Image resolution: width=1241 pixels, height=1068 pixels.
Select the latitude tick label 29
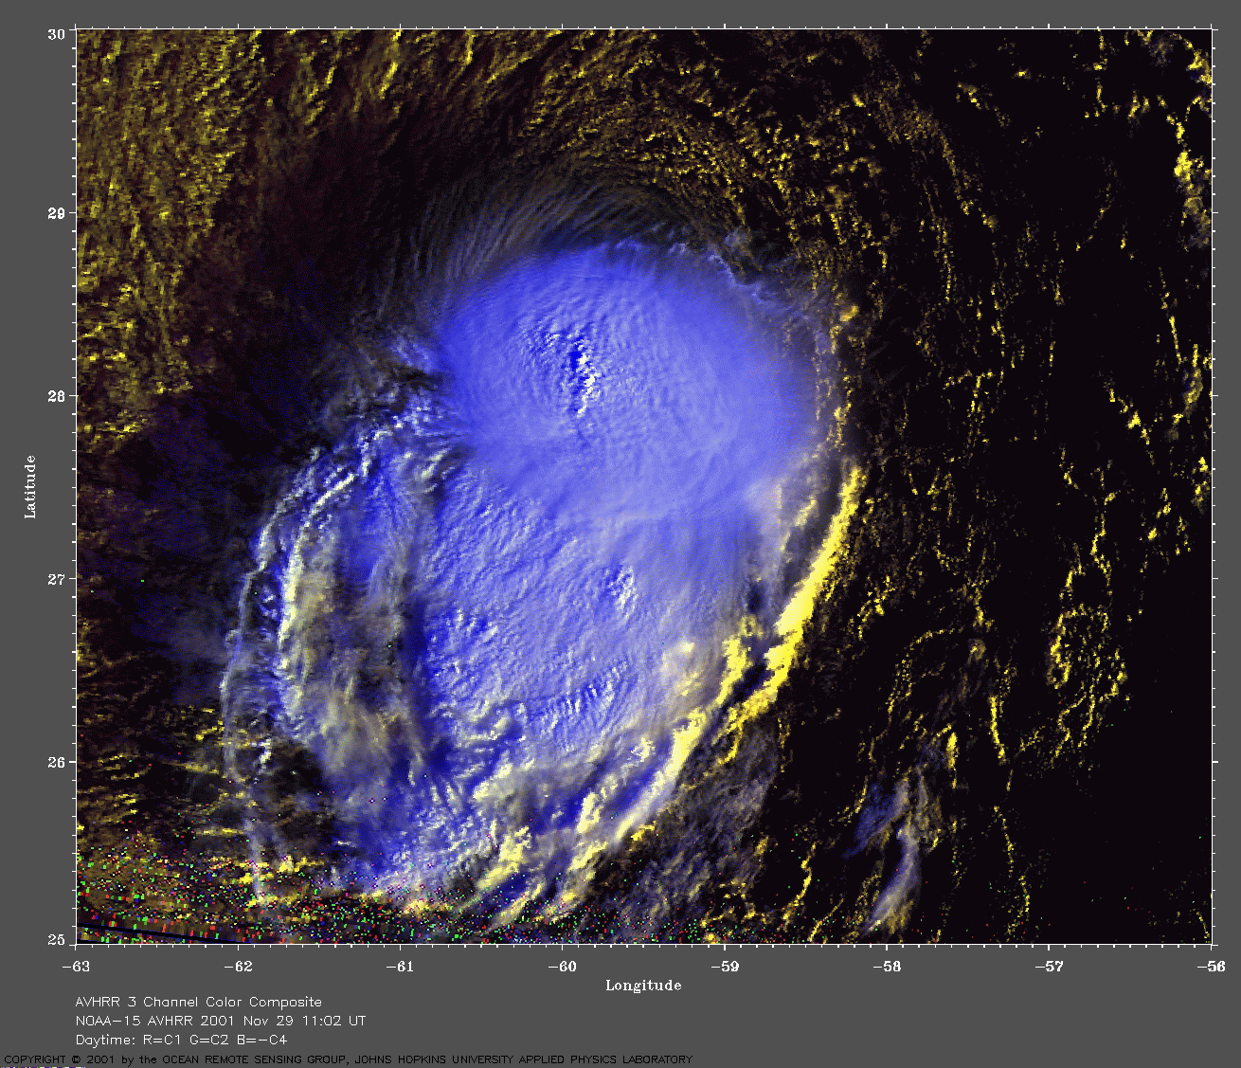56,213
